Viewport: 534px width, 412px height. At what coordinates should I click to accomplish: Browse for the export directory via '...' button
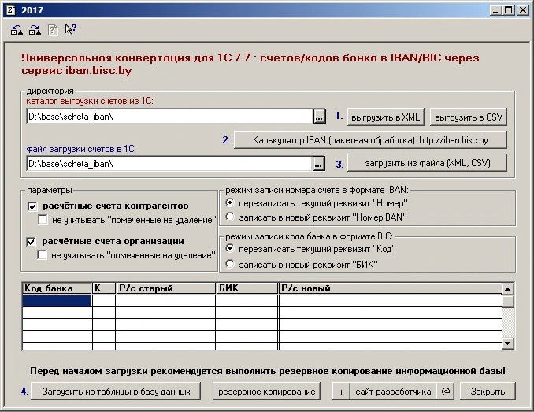pyautogui.click(x=319, y=117)
